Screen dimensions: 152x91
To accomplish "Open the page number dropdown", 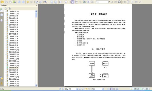I will click(77, 89).
